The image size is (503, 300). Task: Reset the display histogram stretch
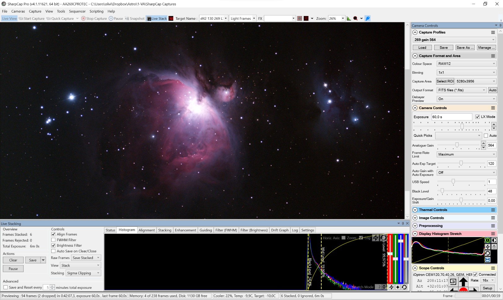tap(488, 253)
